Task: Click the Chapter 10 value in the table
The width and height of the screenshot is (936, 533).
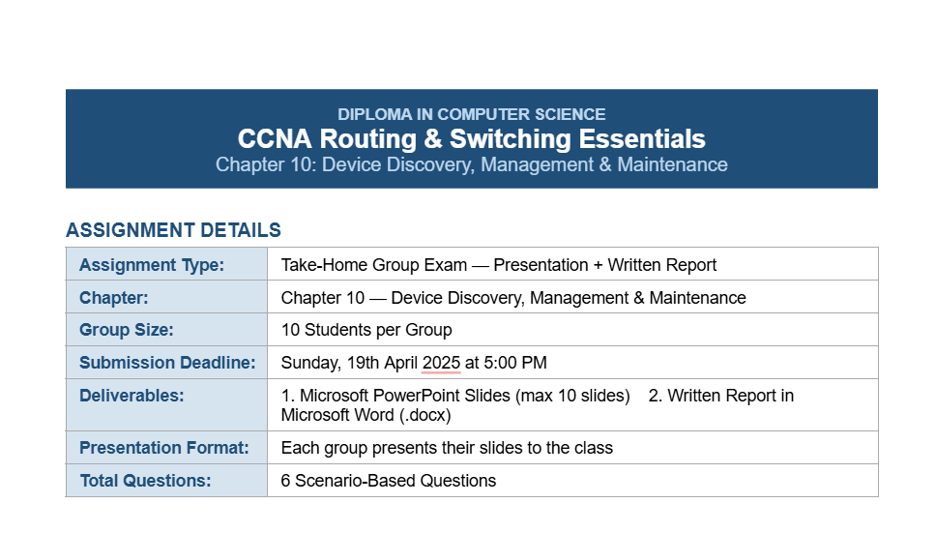Action: pos(512,298)
